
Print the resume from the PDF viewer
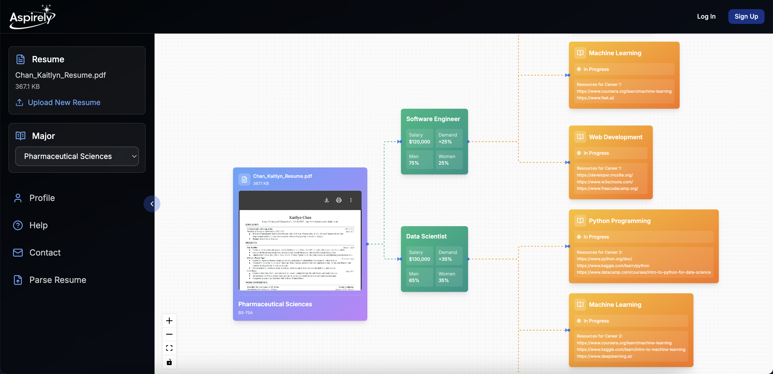[x=339, y=200]
